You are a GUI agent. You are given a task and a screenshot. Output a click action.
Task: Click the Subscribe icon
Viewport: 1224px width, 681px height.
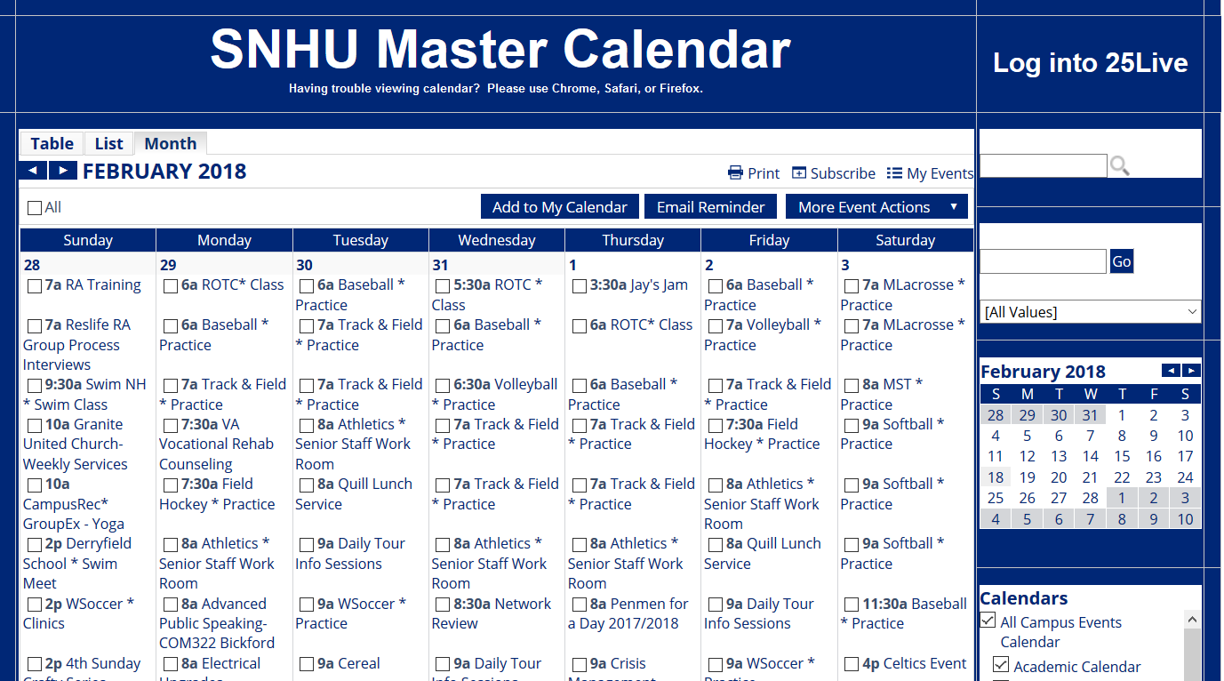pyautogui.click(x=799, y=173)
